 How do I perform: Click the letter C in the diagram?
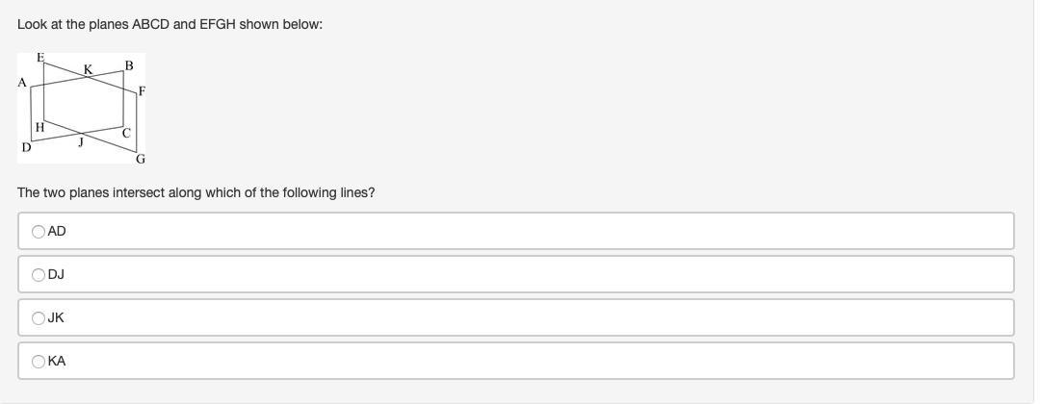[126, 134]
